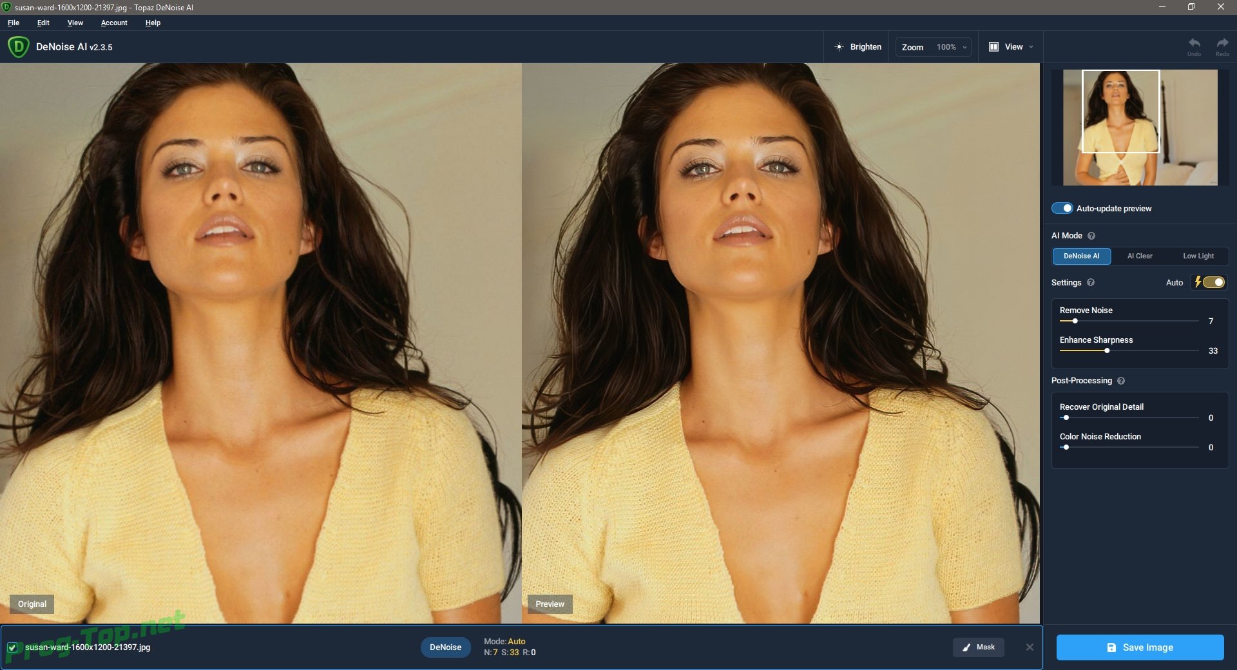Uncheck the susan-ward image file checkbox
Viewport: 1237px width, 670px height.
(12, 647)
